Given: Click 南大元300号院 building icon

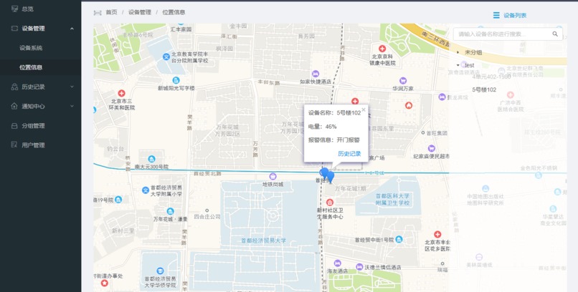Looking at the screenshot, I should coord(151,159).
